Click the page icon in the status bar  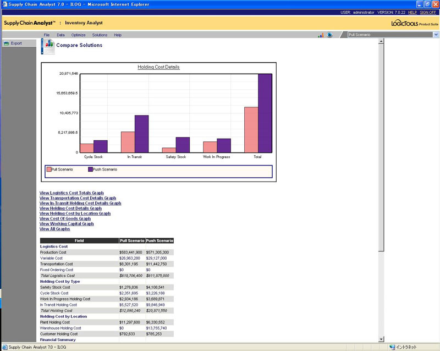click(5, 347)
